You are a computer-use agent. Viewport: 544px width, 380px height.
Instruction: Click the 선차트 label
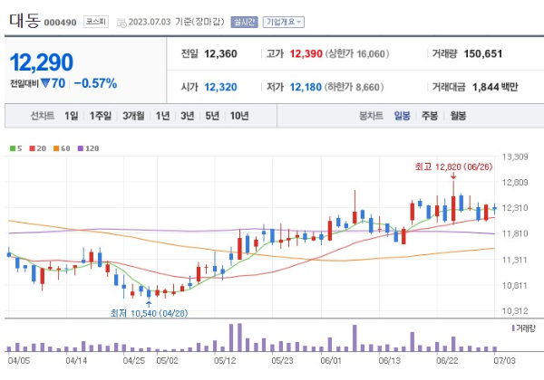pos(43,116)
